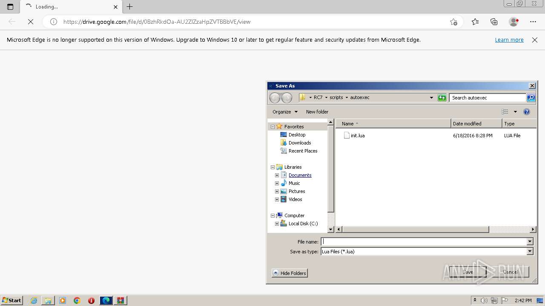The width and height of the screenshot is (545, 306).
Task: Collapse the Libraries tree group
Action: point(272,167)
